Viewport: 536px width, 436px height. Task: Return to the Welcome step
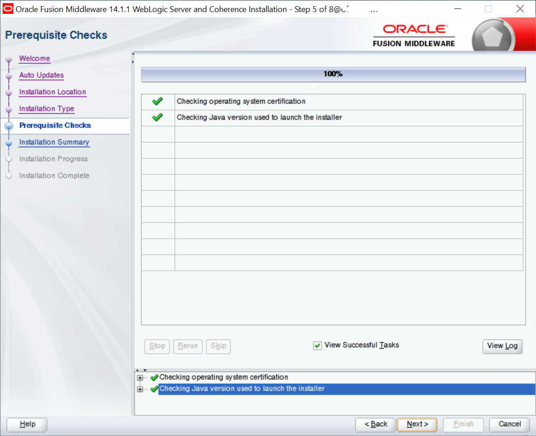pos(34,58)
